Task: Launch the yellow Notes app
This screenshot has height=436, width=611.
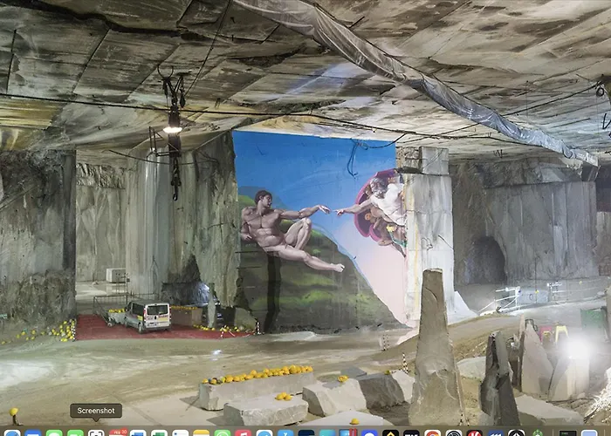Action: (201, 433)
